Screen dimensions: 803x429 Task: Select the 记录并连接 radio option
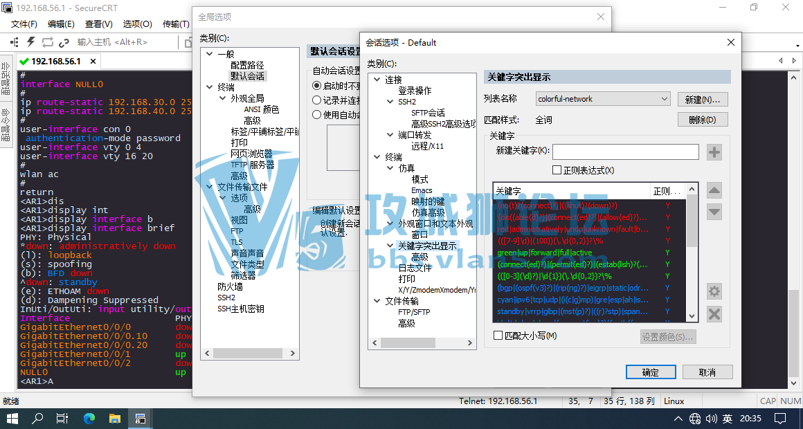tap(317, 100)
